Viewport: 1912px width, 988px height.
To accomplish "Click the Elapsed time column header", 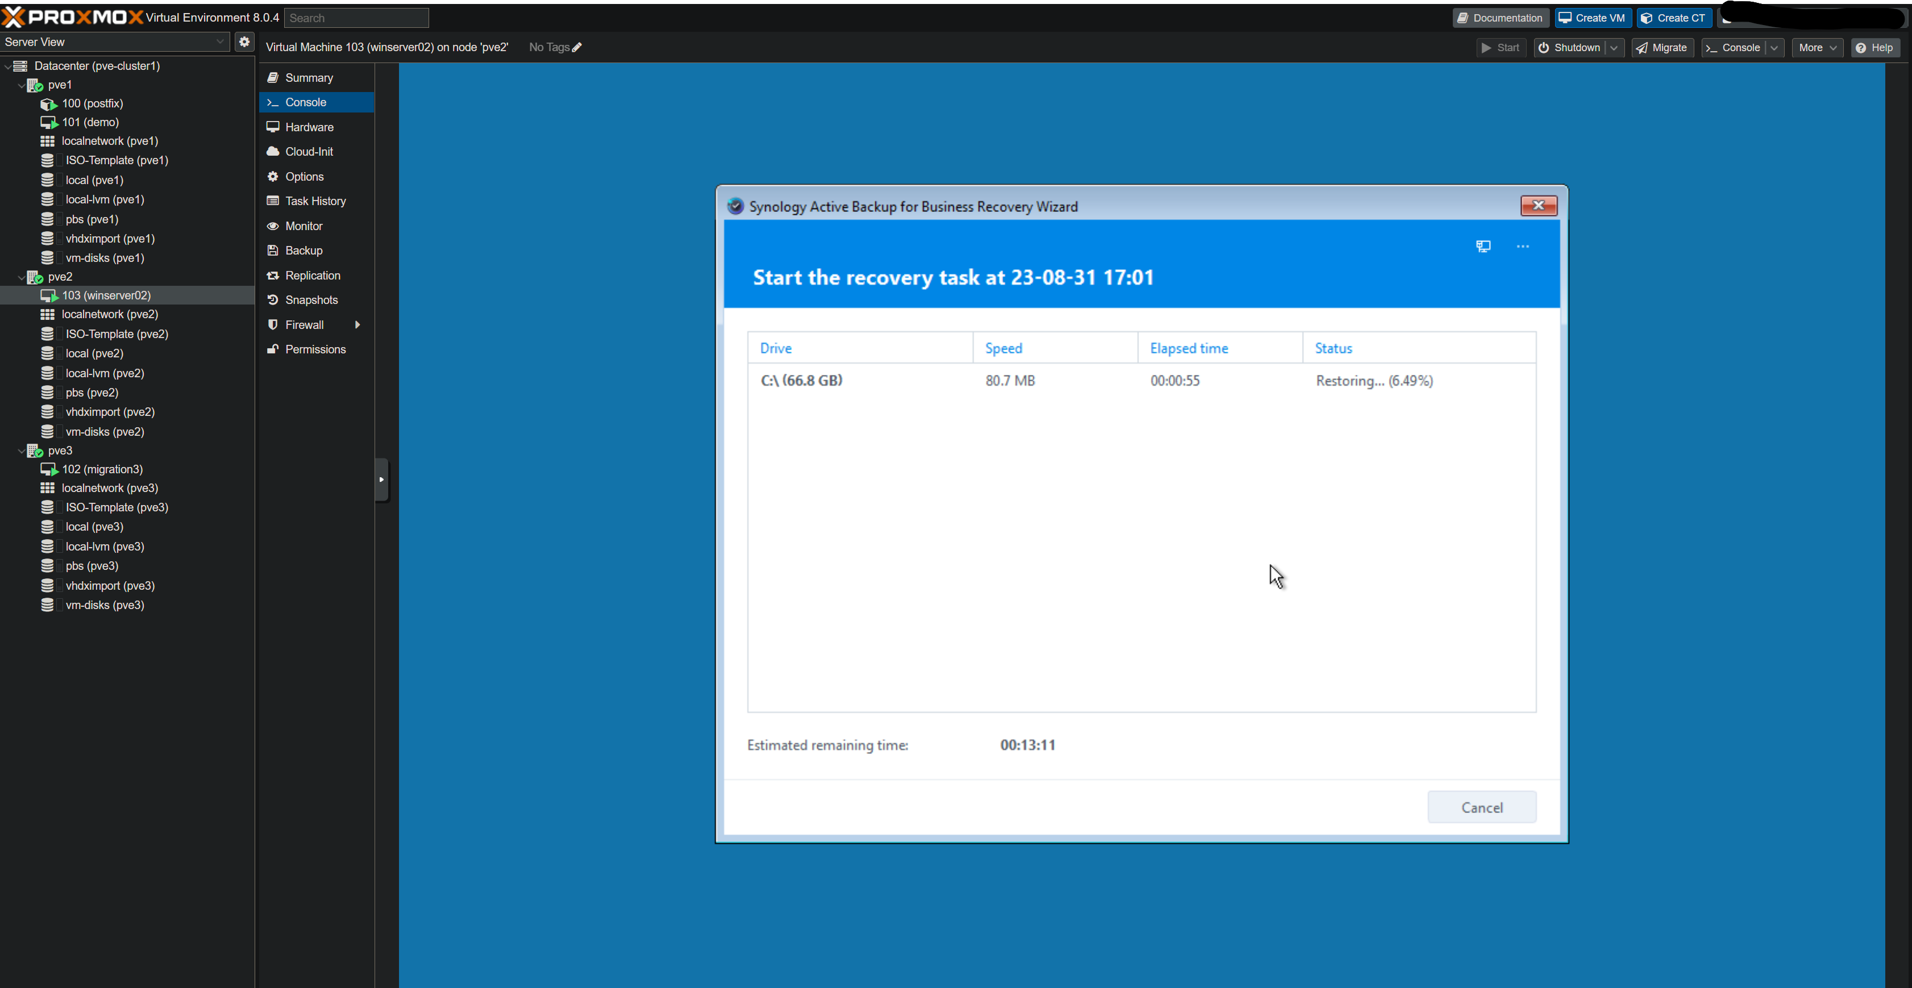I will click(1220, 348).
